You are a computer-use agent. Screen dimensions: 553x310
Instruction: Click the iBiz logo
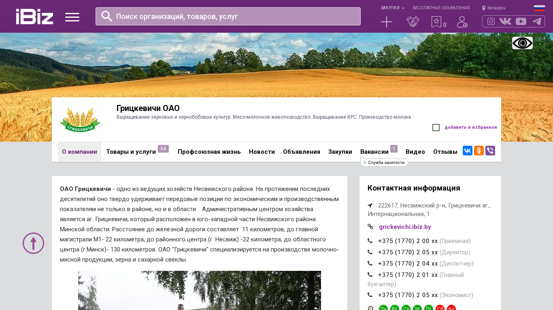34,17
